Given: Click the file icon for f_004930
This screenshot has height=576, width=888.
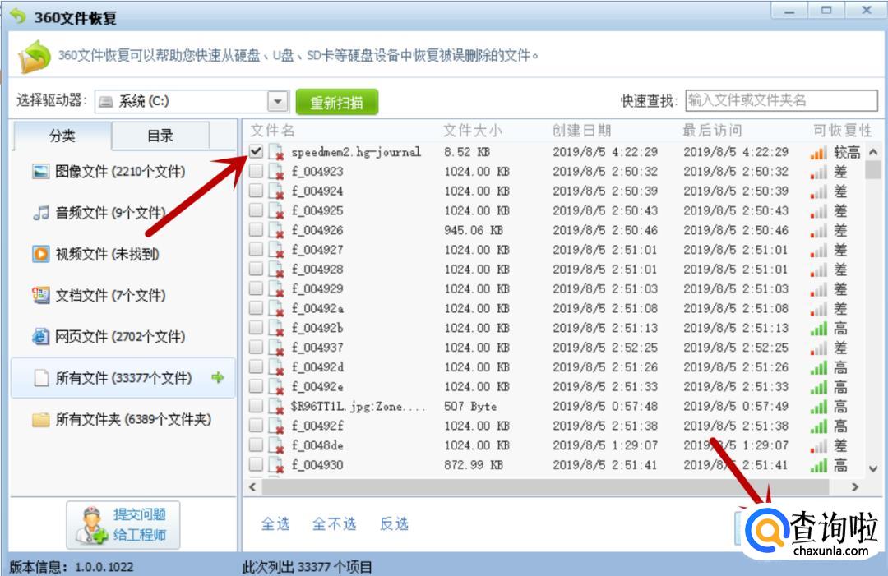Looking at the screenshot, I should pos(276,465).
